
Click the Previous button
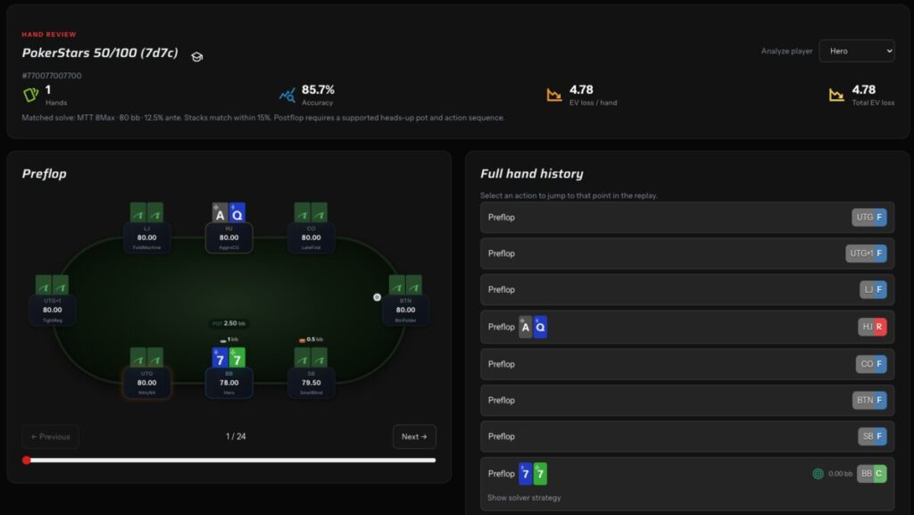[51, 436]
